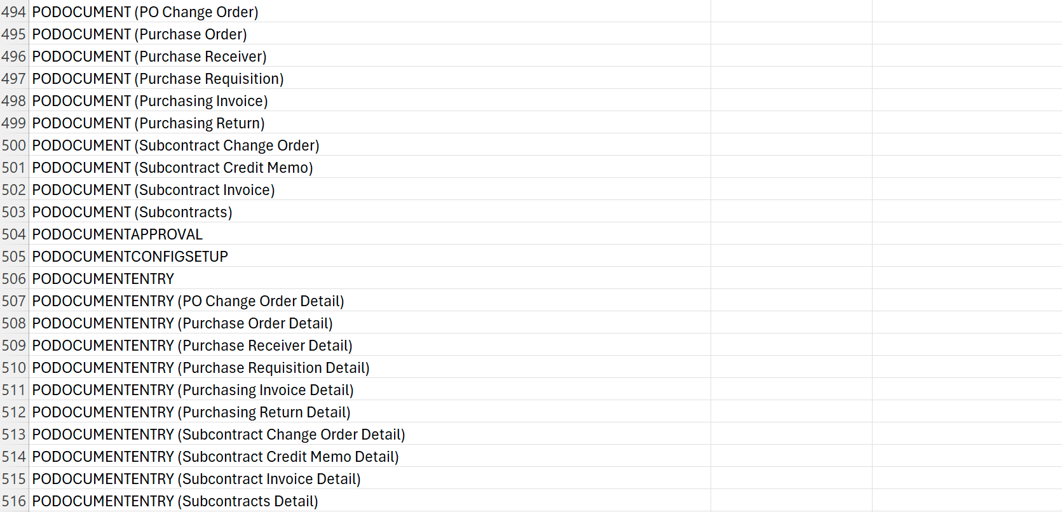The width and height of the screenshot is (1062, 512).
Task: Select row header 500
Action: click(14, 145)
